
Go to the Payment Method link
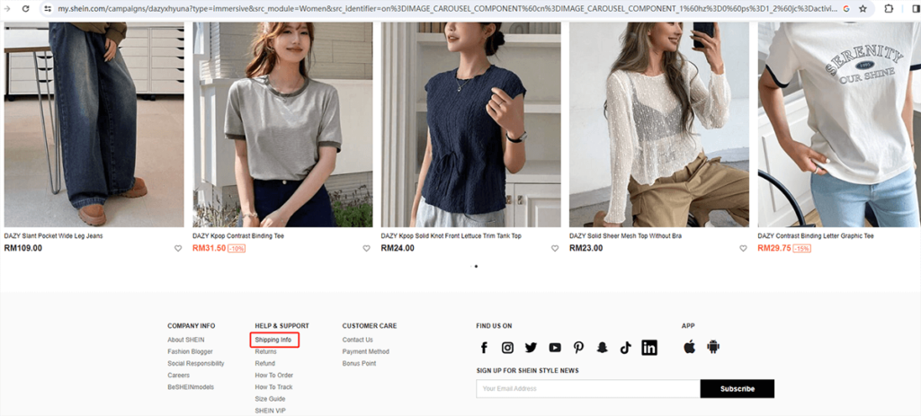click(x=365, y=351)
